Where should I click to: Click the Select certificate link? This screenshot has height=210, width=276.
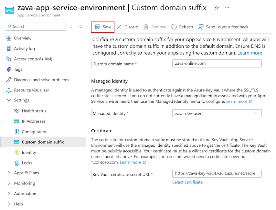point(187,182)
